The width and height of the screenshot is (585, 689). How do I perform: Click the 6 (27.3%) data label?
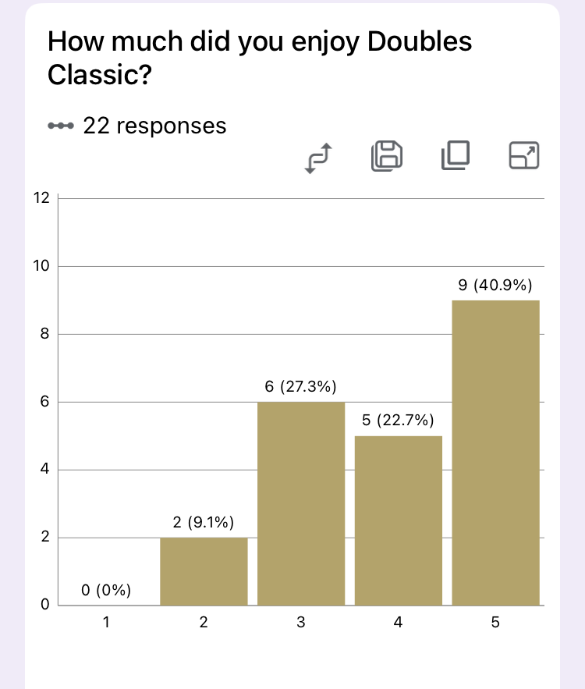coord(300,387)
